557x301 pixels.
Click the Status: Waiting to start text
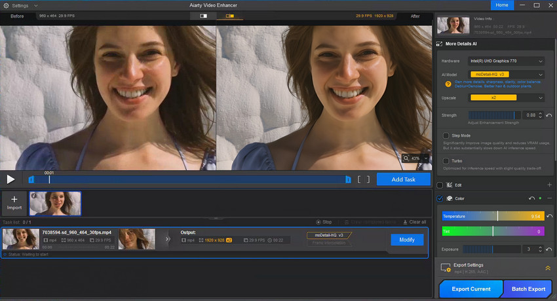pyautogui.click(x=28, y=254)
